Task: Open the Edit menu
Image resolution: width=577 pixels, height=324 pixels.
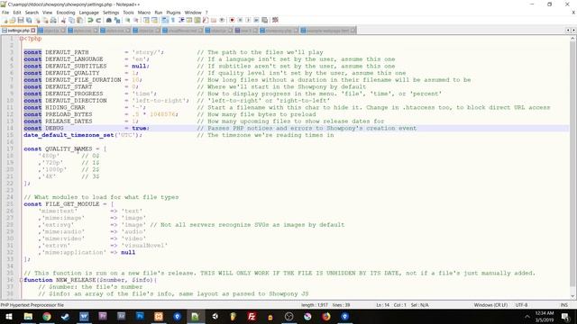Action: pos(17,13)
